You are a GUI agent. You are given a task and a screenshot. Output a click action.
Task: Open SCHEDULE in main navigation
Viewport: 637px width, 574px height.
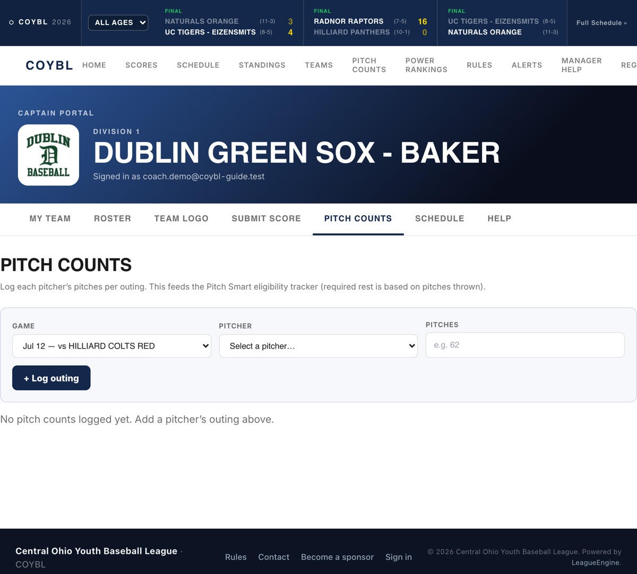coord(198,65)
